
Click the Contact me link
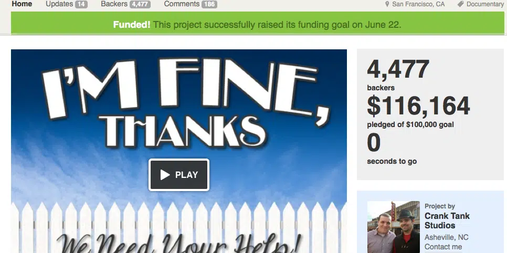point(443,247)
